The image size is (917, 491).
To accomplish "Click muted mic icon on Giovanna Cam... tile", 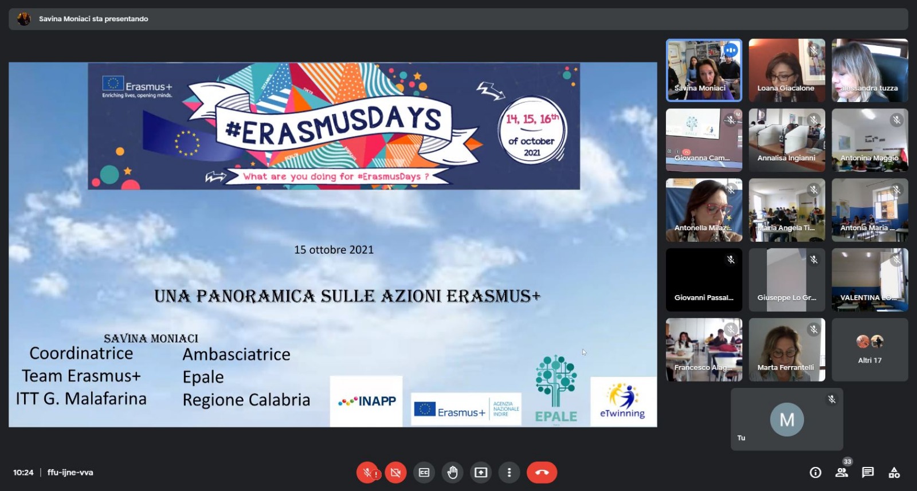I will coord(731,120).
